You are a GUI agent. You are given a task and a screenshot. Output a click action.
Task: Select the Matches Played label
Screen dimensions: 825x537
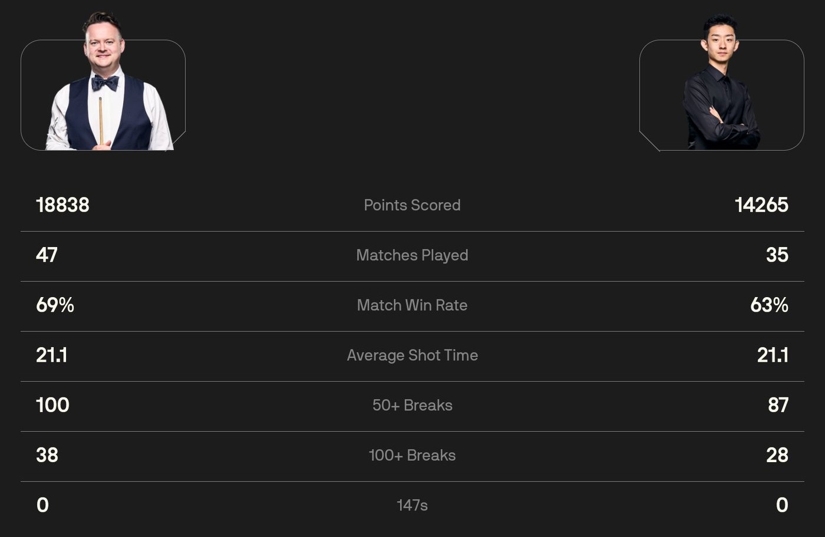click(x=412, y=255)
